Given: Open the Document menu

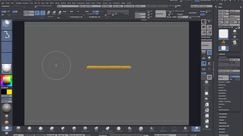Looking at the screenshot, I should 25,3.
